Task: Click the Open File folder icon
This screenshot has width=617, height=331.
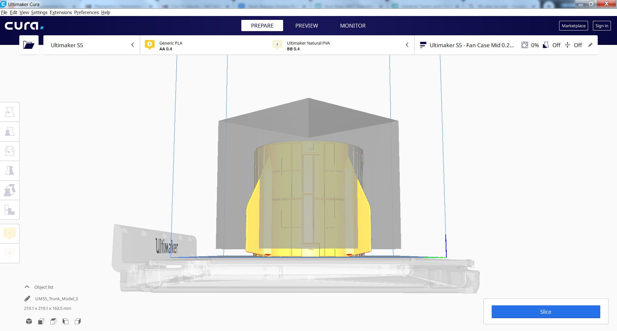Action: click(29, 45)
